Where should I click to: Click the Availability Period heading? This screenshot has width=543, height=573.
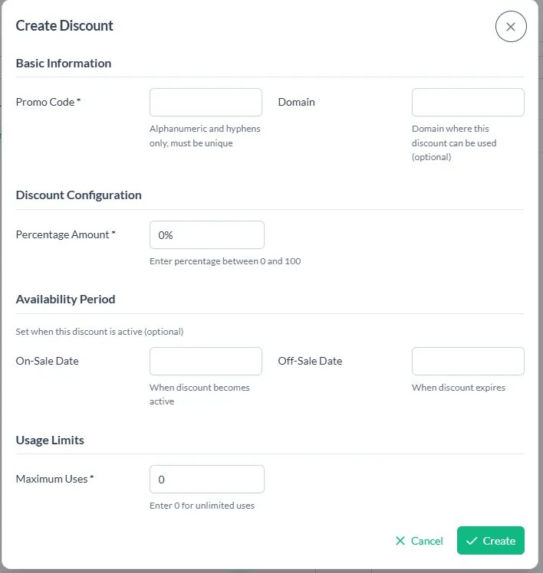(65, 300)
